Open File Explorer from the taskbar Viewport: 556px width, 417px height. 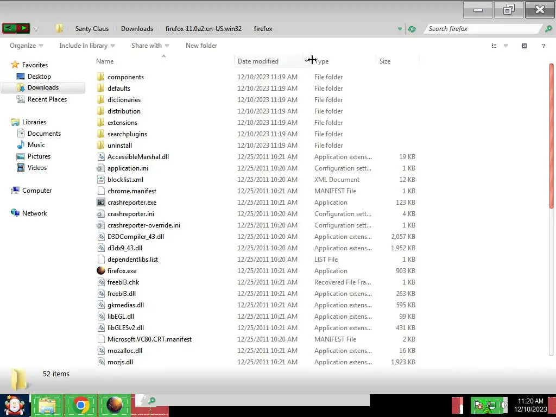pyautogui.click(x=48, y=406)
